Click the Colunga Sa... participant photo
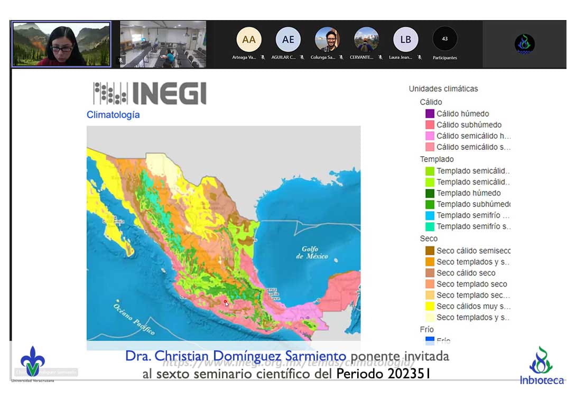The width and height of the screenshot is (576, 401). coord(327,40)
